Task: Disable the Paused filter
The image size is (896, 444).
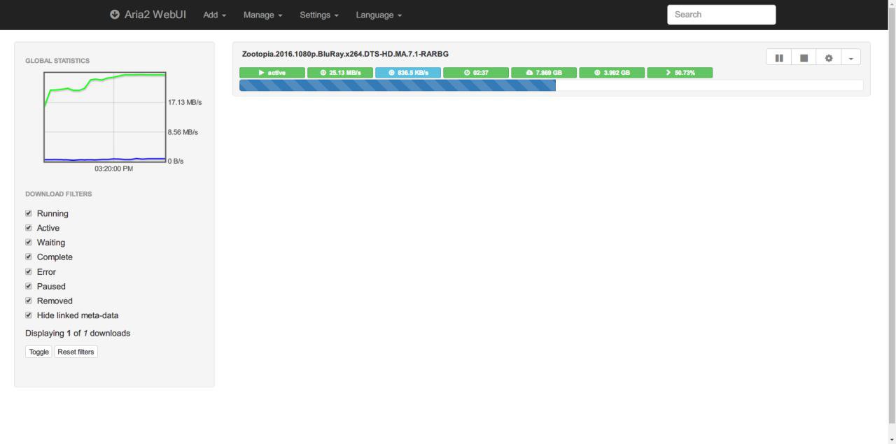Action: tap(29, 286)
